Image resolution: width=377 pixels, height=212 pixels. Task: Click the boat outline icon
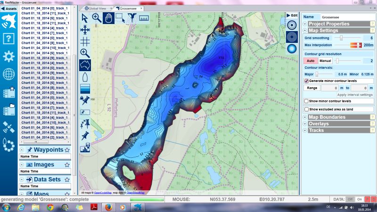tap(85, 77)
